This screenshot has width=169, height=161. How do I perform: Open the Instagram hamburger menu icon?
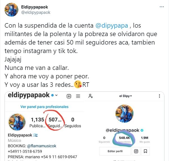coord(78,96)
